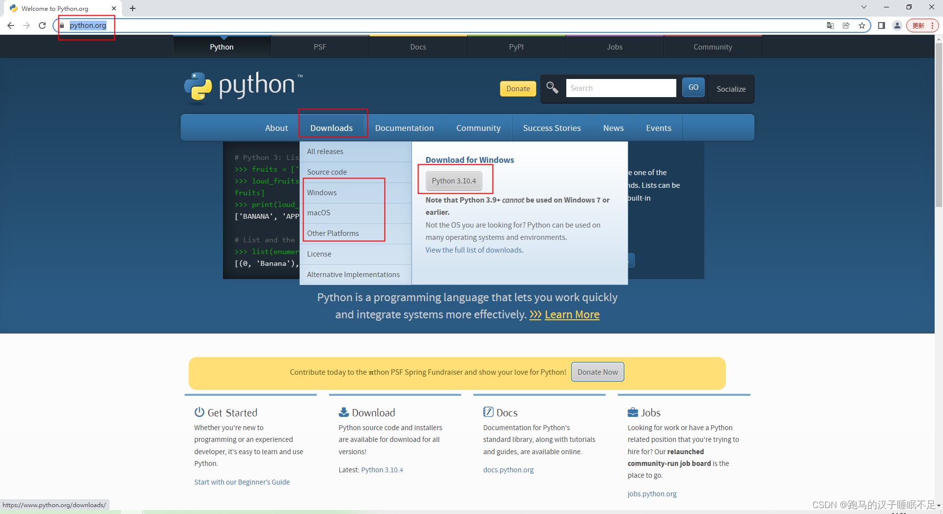The height and width of the screenshot is (514, 943).
Task: Open the Community main nav menu
Action: point(478,128)
